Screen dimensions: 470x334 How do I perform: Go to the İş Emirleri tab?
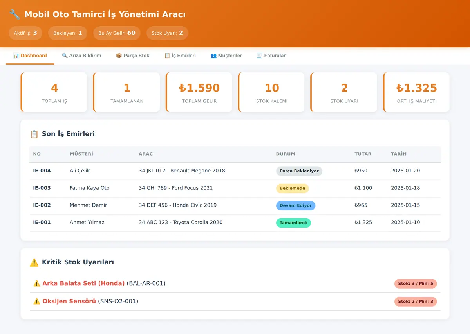(180, 56)
